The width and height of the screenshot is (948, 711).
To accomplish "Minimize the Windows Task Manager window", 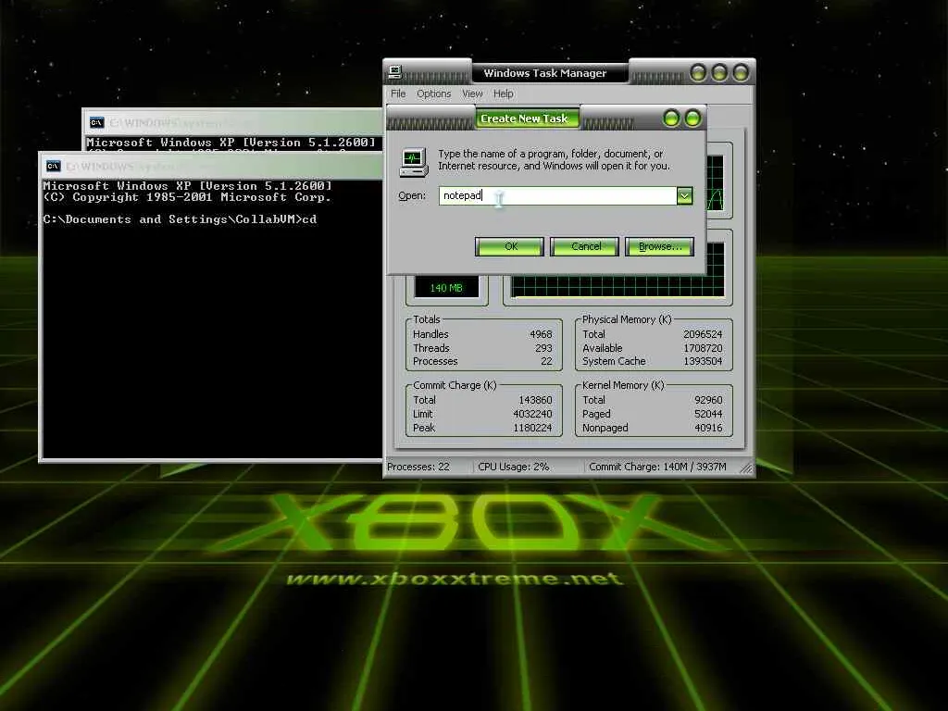I will (698, 73).
